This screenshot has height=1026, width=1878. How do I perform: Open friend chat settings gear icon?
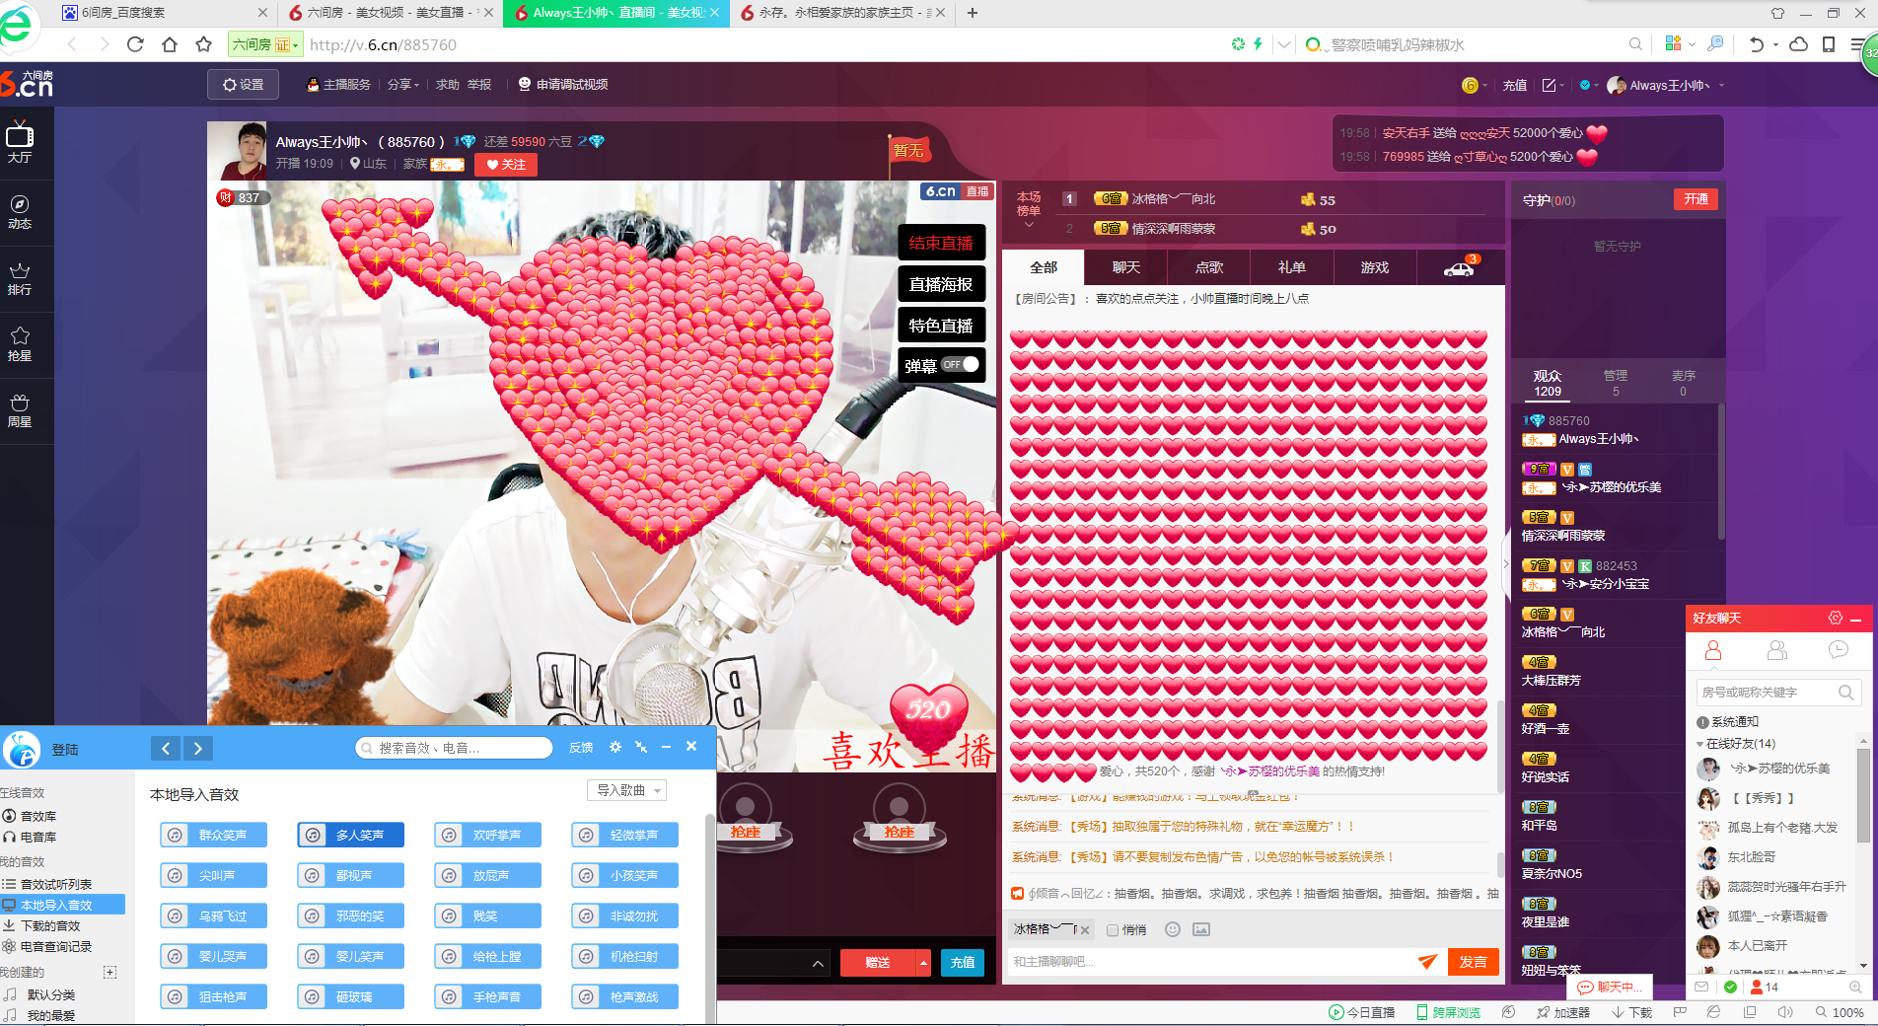click(x=1835, y=618)
